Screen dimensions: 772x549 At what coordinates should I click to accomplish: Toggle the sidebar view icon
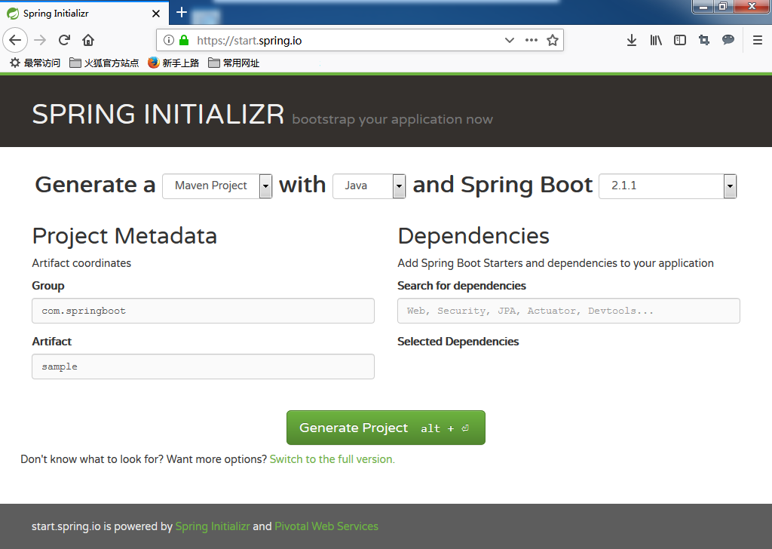(680, 40)
